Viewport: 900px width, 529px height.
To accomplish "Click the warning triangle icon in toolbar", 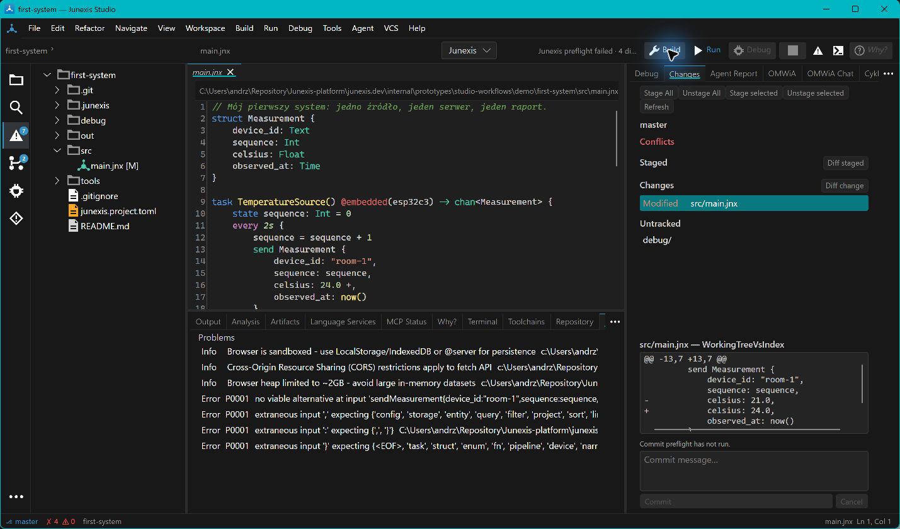I will 817,50.
